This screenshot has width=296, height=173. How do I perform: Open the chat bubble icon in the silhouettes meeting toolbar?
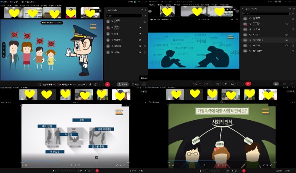(284, 84)
